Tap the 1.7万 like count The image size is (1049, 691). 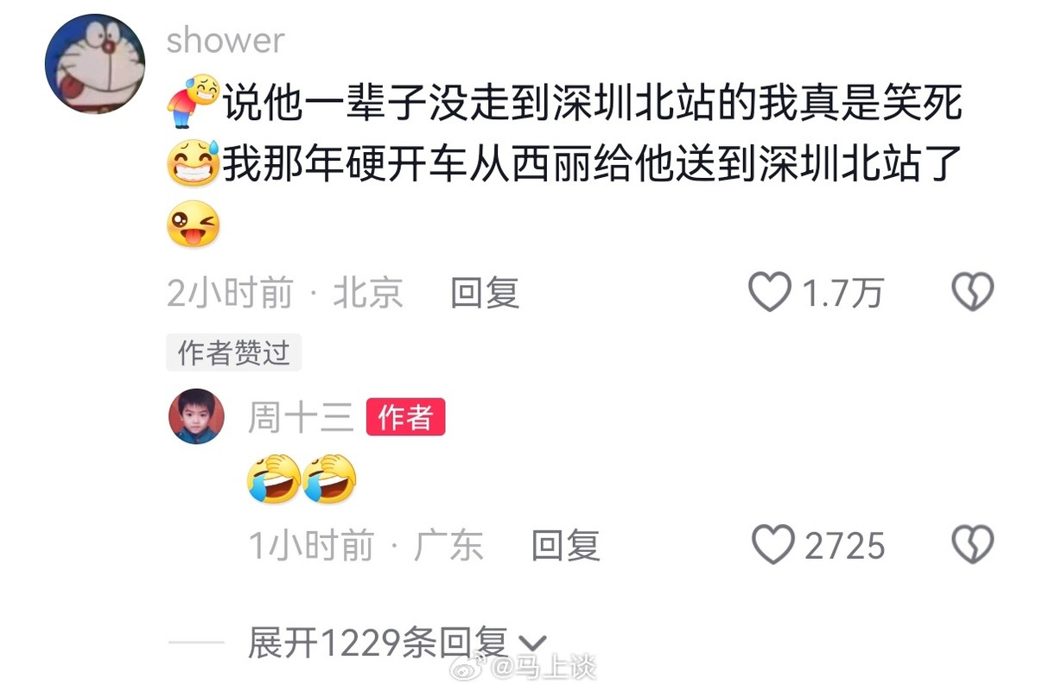pos(843,295)
